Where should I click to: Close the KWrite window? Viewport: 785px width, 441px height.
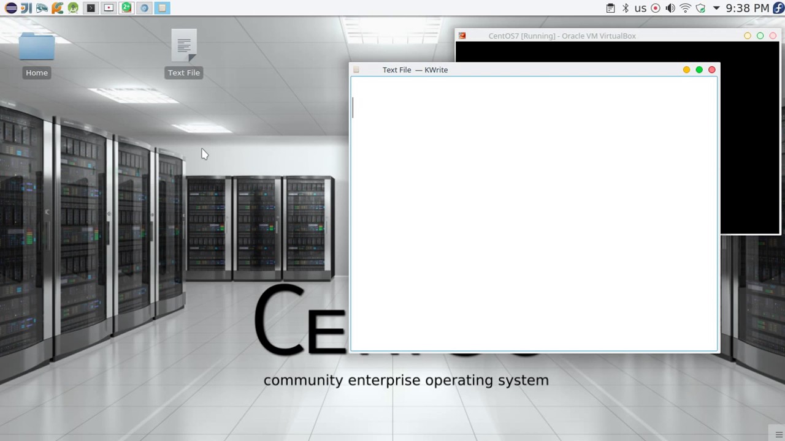pos(712,70)
